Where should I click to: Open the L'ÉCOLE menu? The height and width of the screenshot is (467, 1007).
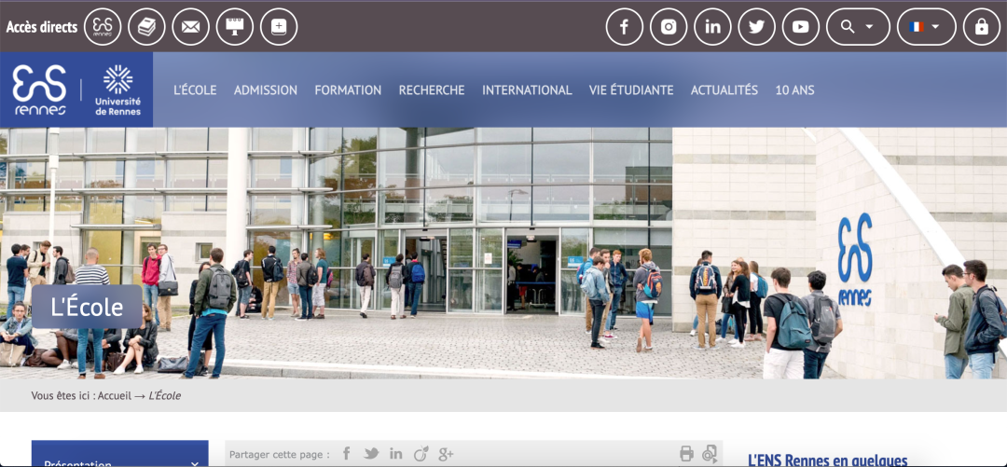tap(195, 89)
